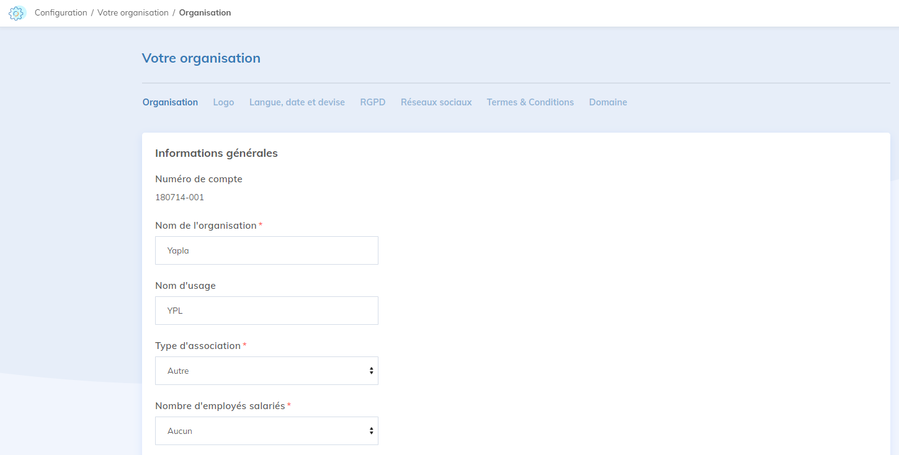
Task: Go to Configuration in the breadcrumb
Action: coord(61,13)
